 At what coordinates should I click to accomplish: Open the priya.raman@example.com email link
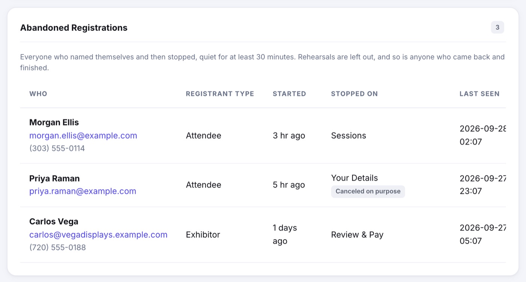coord(83,191)
